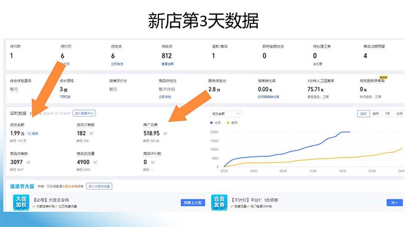Select the 30天 time range tab
The width and height of the screenshot is (407, 227).
pyautogui.click(x=399, y=113)
